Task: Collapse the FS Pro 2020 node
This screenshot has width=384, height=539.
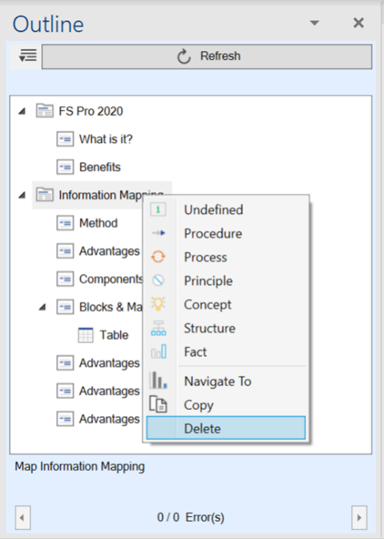Action: (22, 111)
